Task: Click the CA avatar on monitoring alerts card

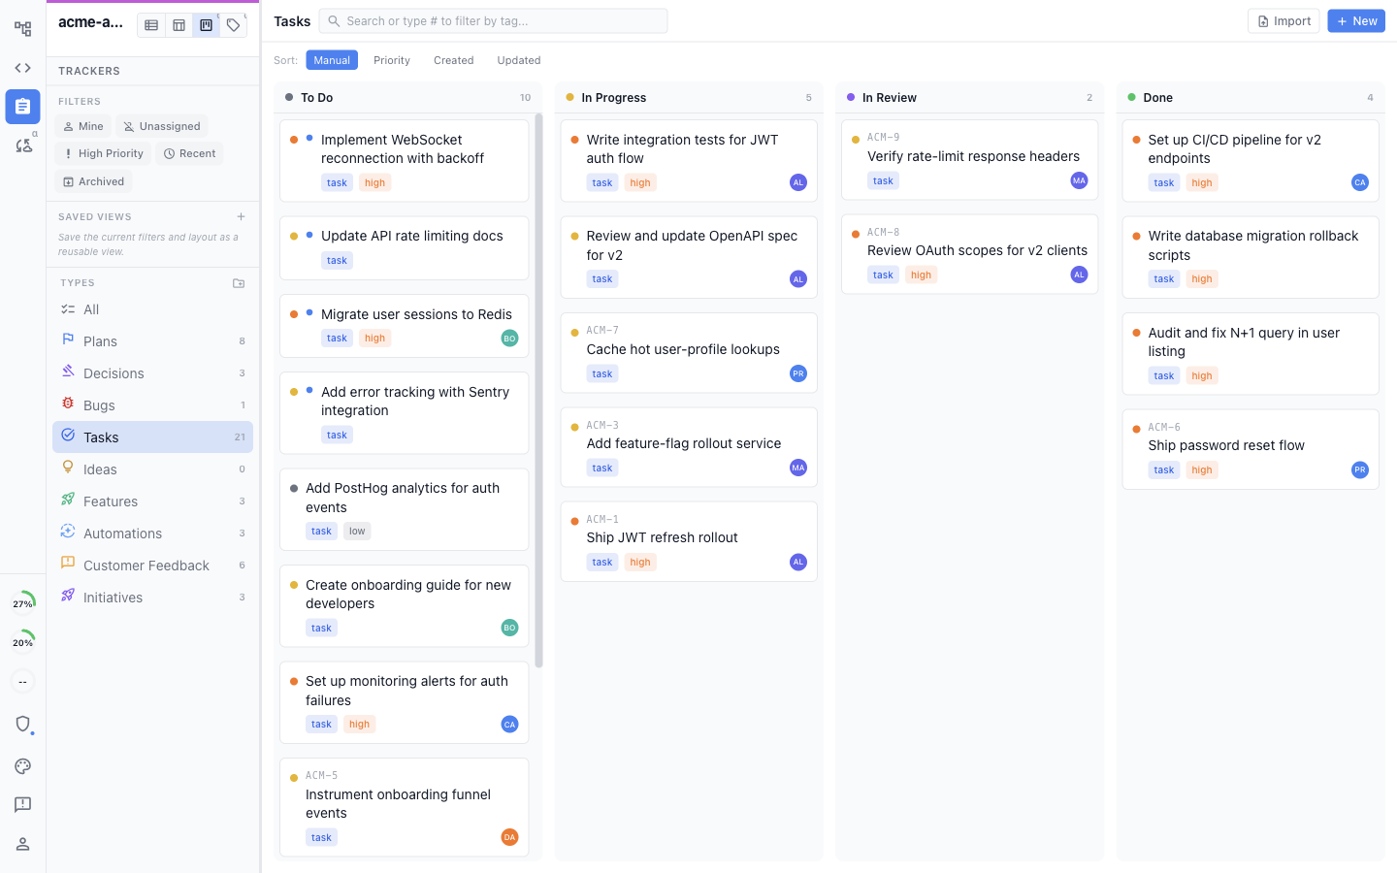Action: click(509, 725)
